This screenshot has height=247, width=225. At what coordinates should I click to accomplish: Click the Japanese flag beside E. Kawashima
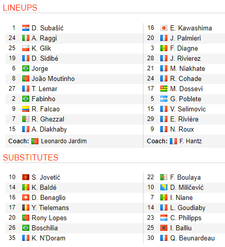click(x=164, y=28)
